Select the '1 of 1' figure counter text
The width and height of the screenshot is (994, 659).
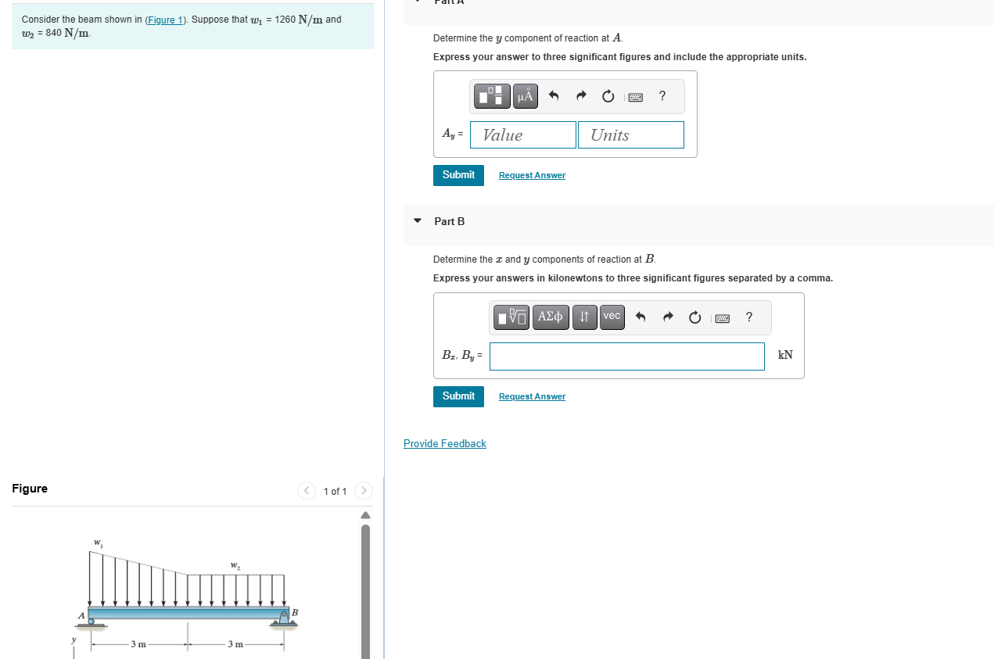click(335, 491)
